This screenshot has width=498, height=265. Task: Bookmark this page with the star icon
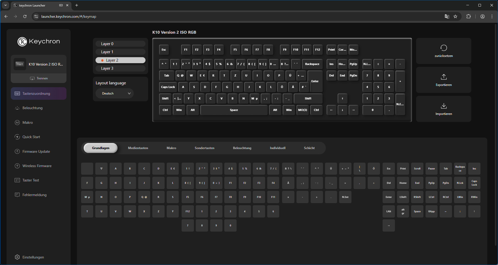point(455,16)
